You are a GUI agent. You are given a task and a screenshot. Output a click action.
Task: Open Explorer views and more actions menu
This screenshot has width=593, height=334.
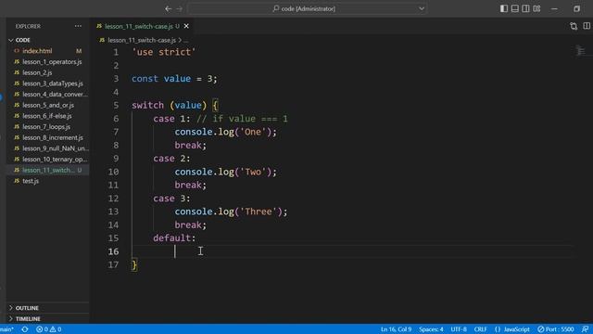coord(78,26)
